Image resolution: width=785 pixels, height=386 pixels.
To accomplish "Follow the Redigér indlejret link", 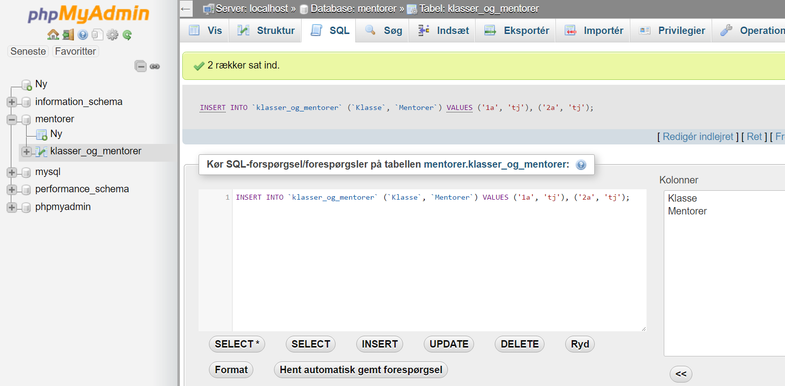I will [698, 137].
